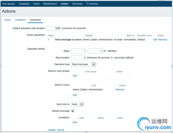Switch to the Action tab
Screen dimensions: 173x133
tap(7, 20)
